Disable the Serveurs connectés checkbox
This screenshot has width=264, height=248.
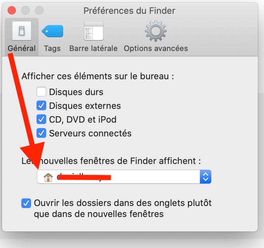[x=41, y=133]
